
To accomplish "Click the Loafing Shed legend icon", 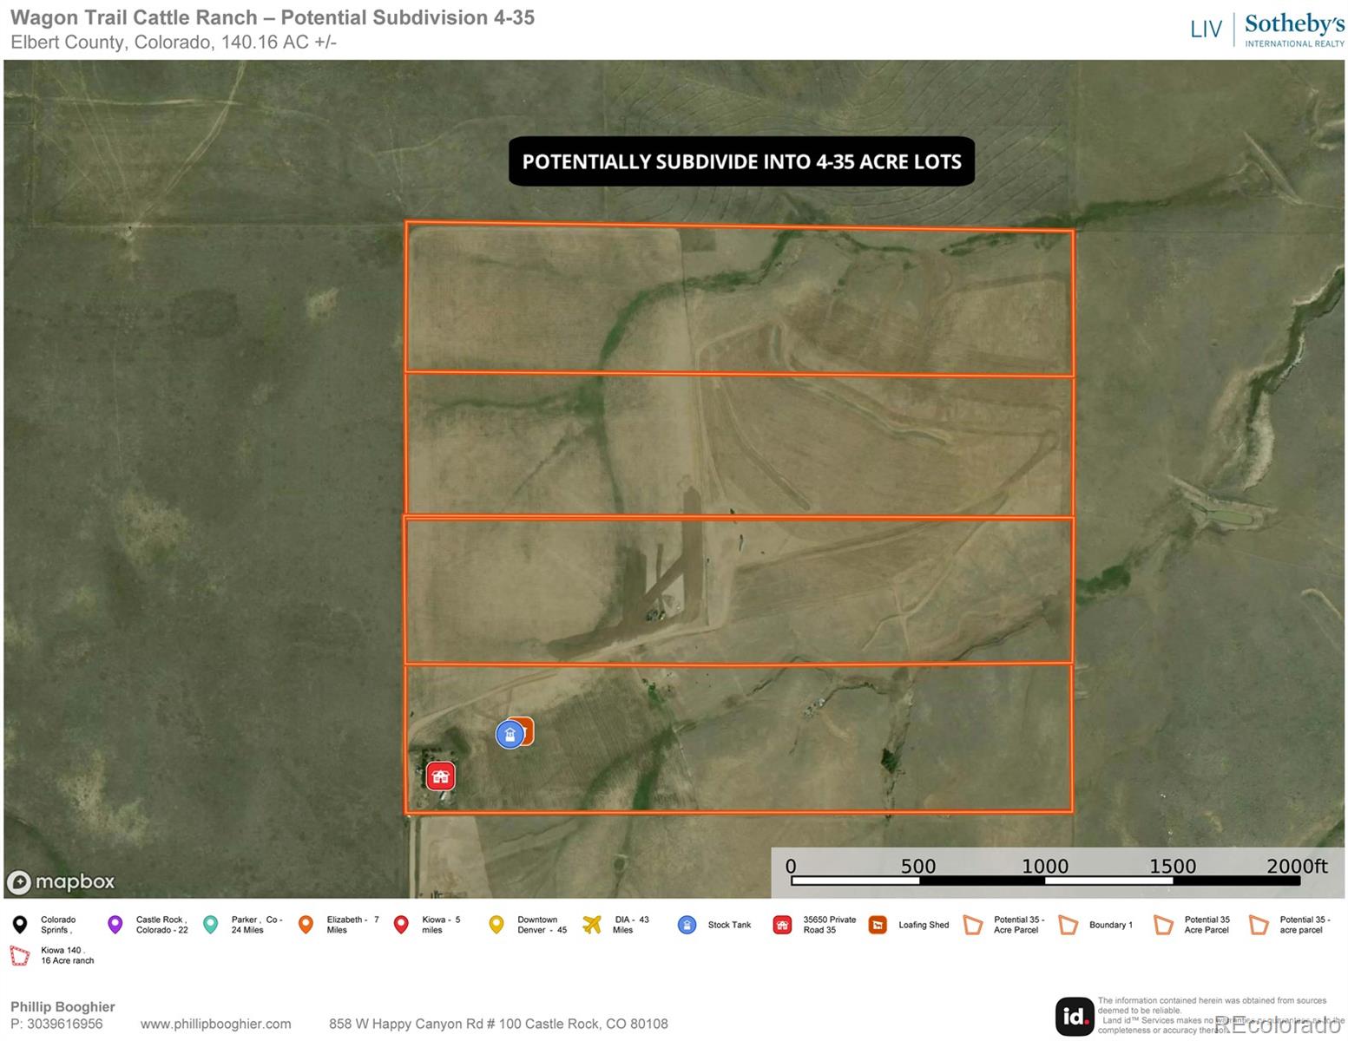I will [878, 925].
